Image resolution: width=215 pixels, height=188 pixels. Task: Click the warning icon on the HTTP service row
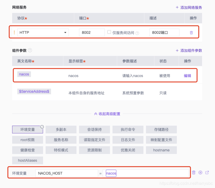[14, 32]
